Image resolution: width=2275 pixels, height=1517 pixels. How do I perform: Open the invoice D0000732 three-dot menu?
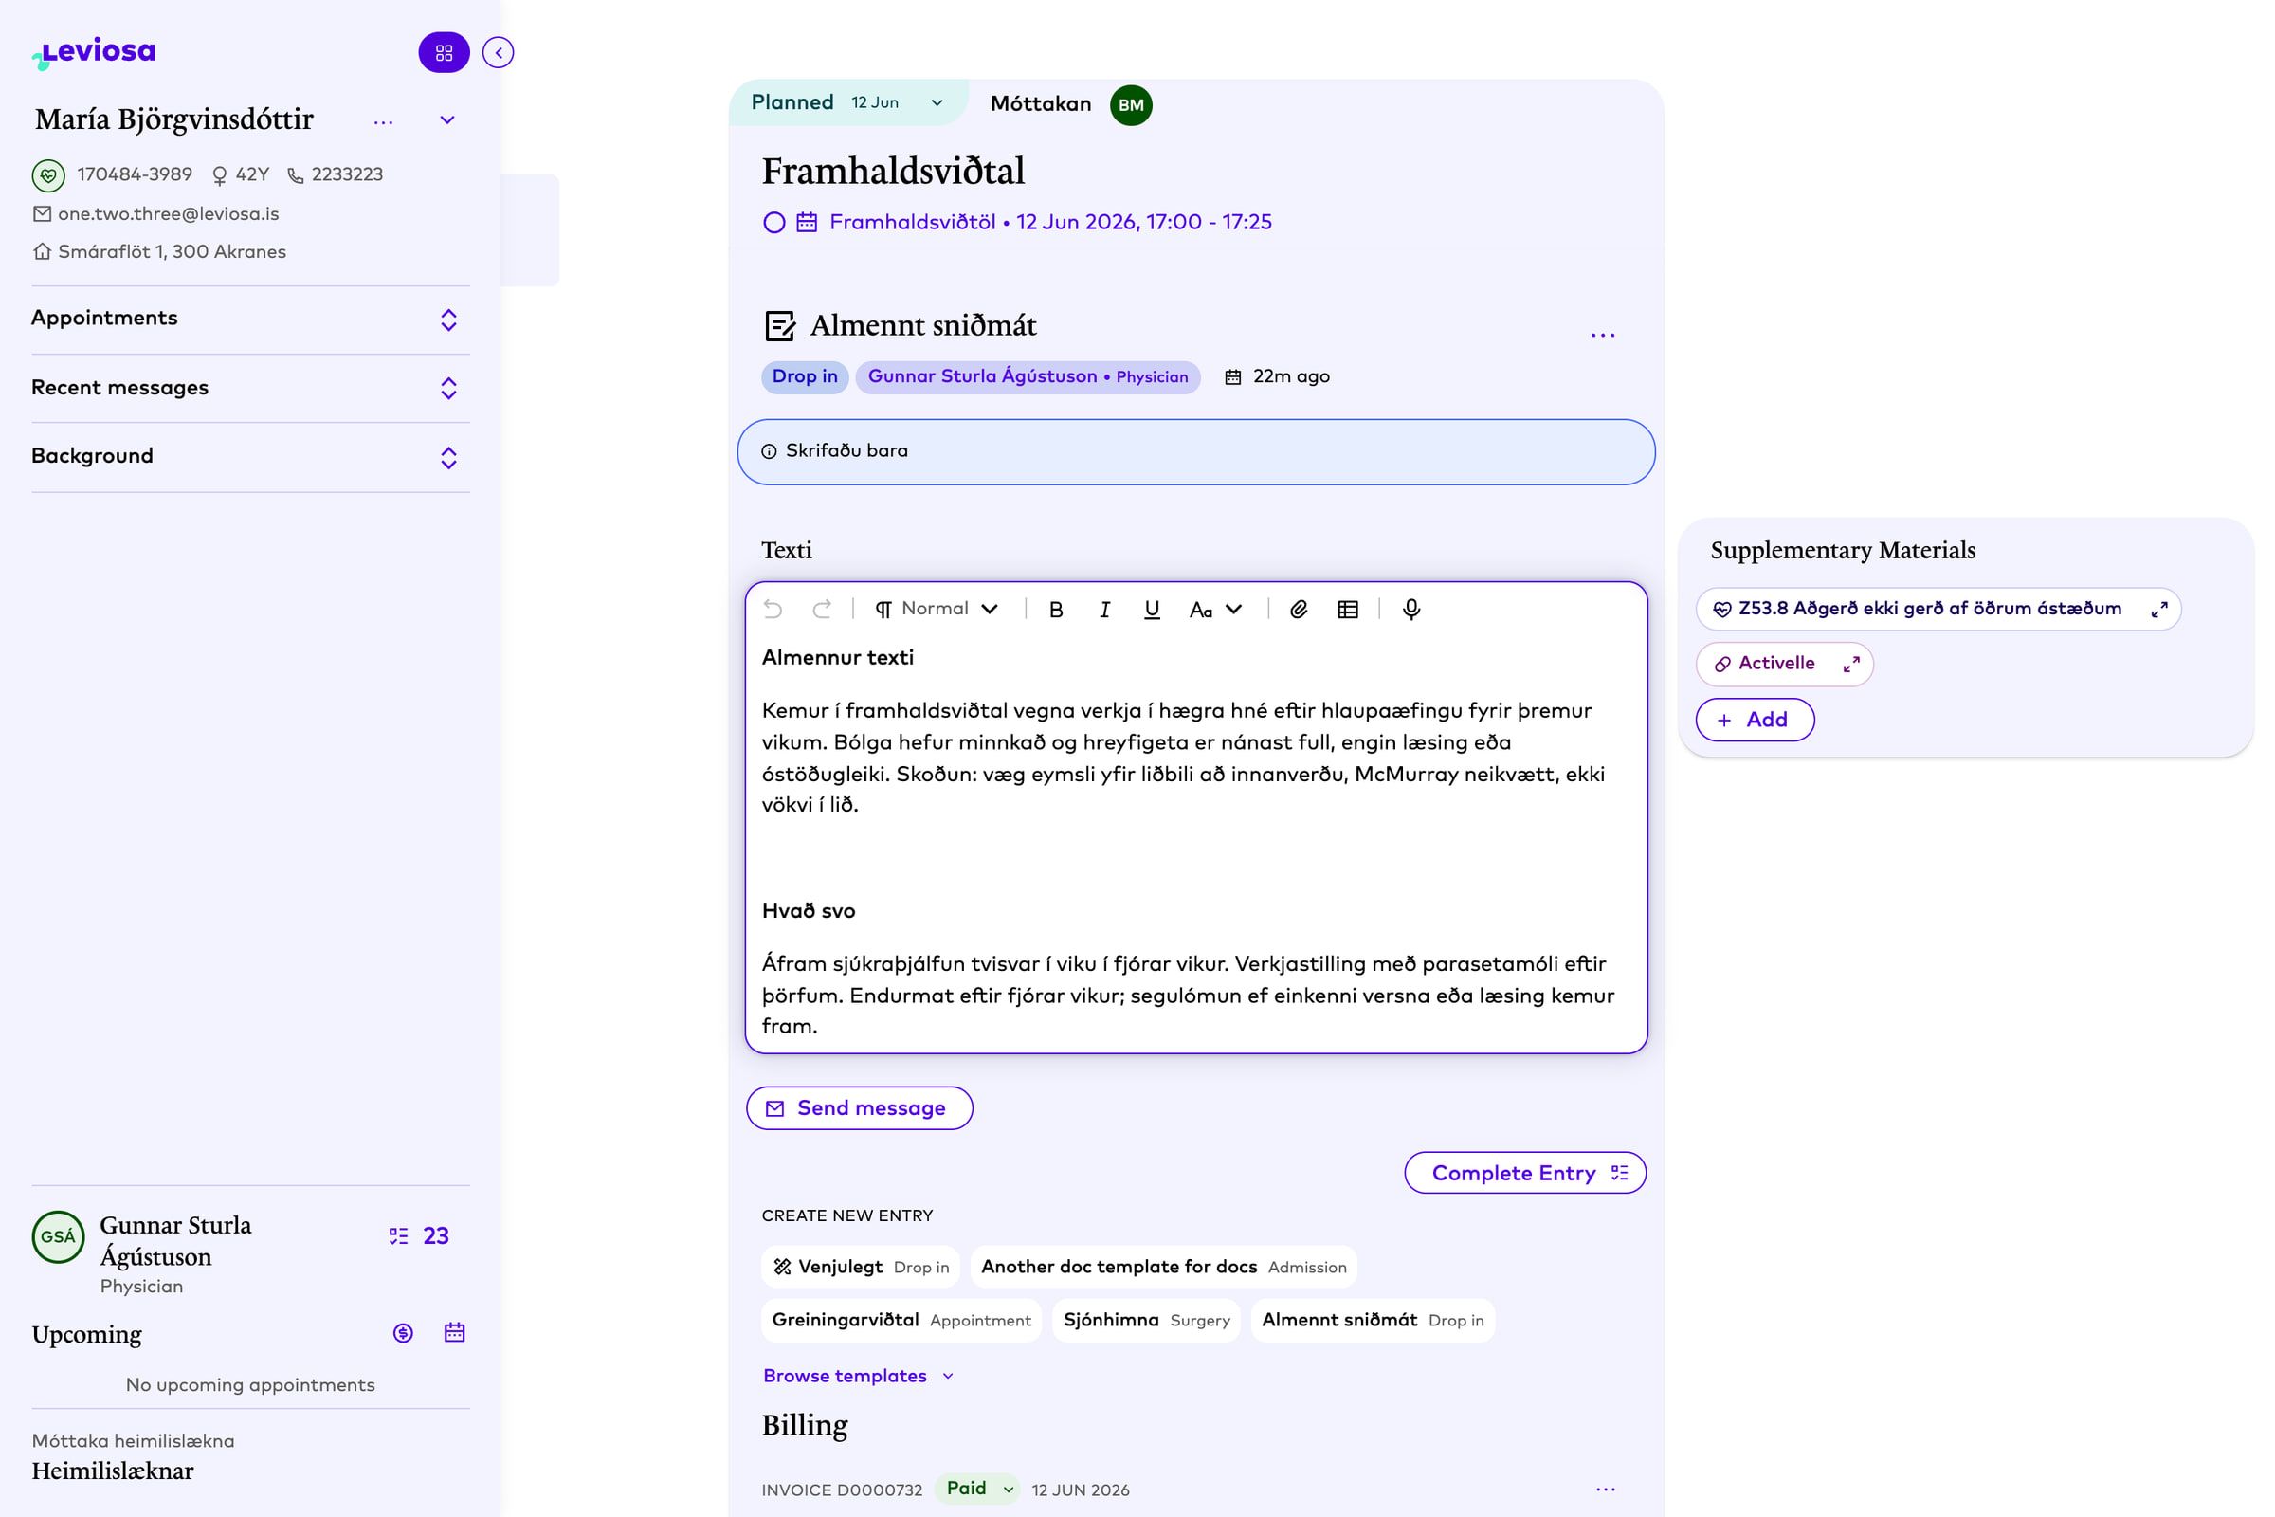click(1606, 1489)
